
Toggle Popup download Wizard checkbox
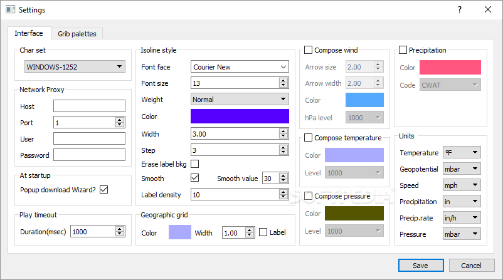point(103,190)
